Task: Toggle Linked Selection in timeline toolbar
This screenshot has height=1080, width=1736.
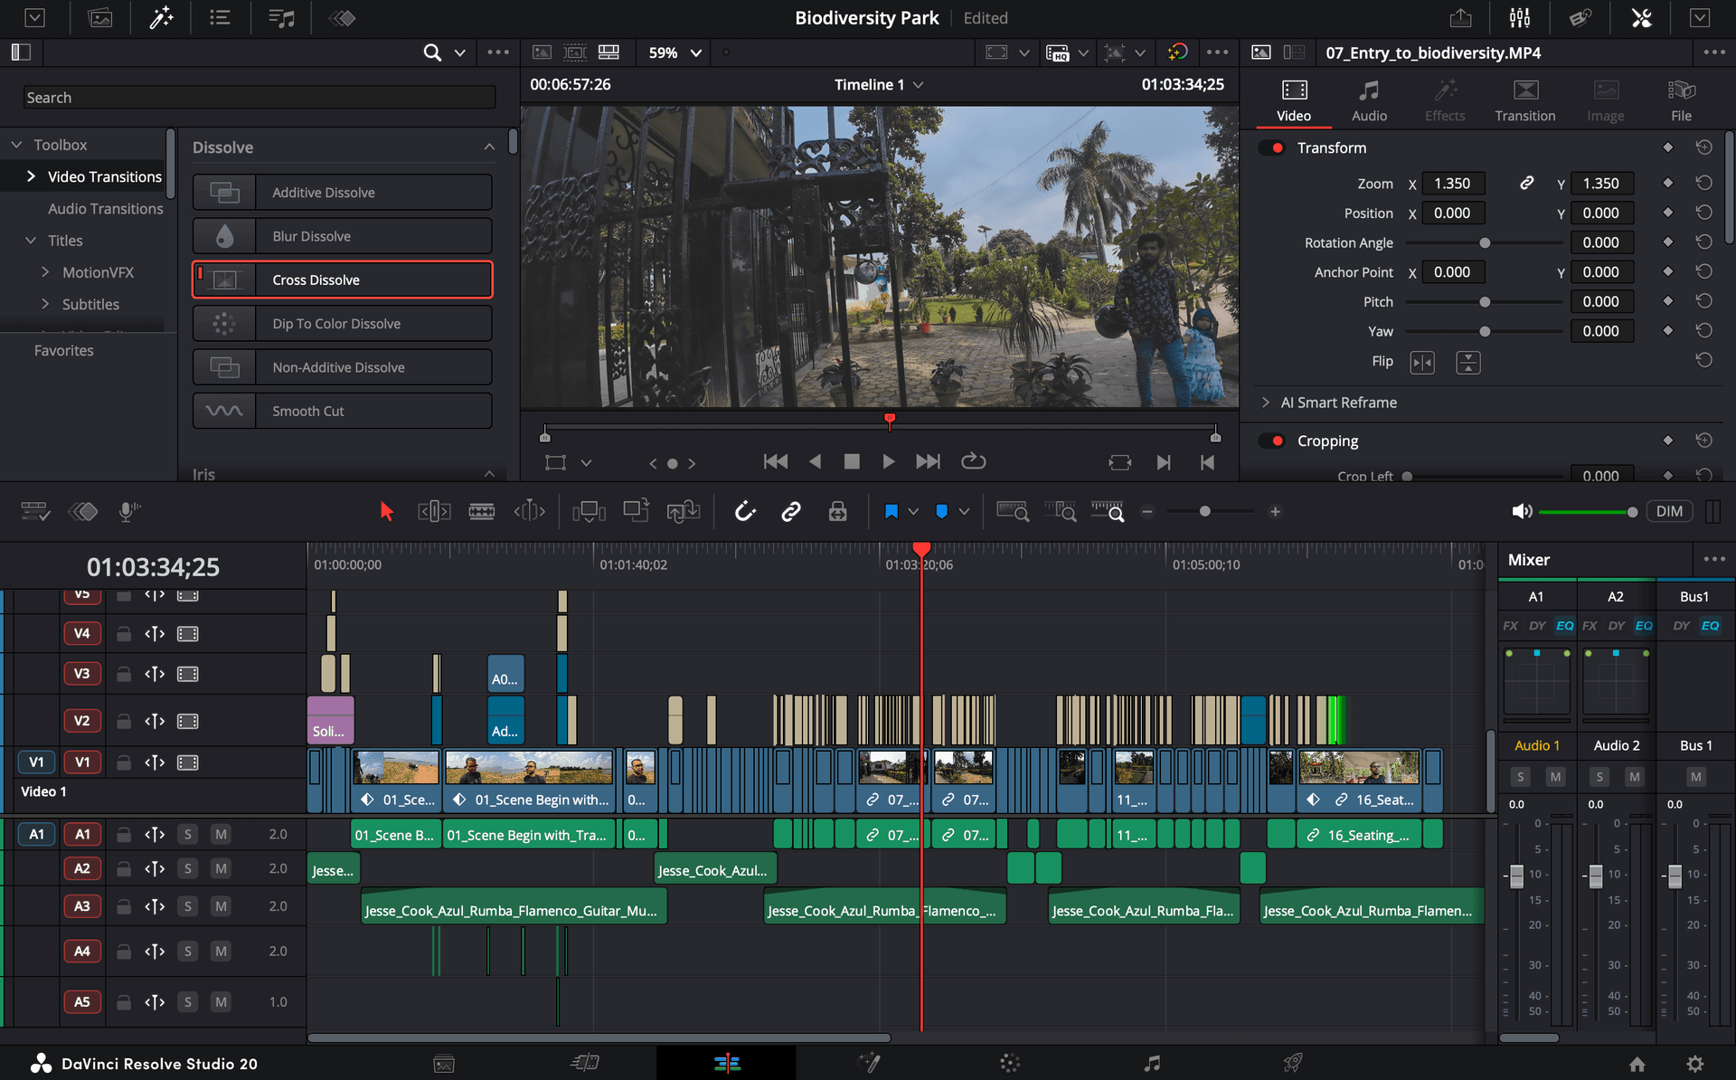Action: (791, 511)
